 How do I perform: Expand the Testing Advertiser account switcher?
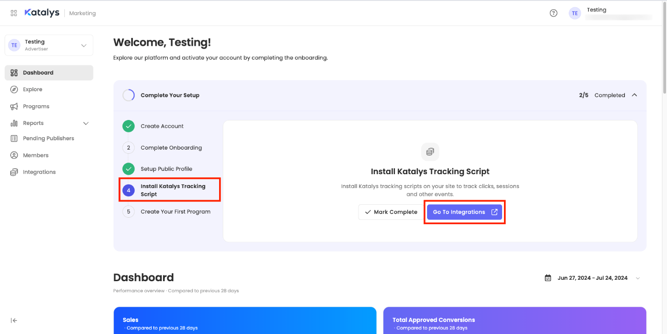[x=49, y=45]
